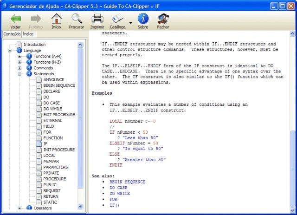Open the DECLARE topic
The width and height of the screenshot is (297, 215).
(x=52, y=91)
